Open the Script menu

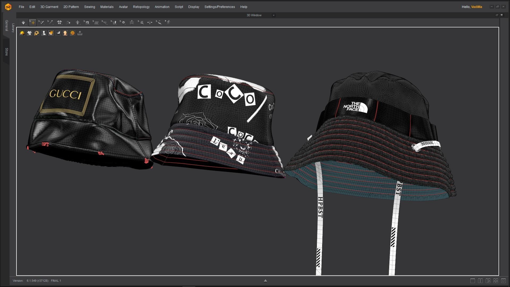(179, 7)
